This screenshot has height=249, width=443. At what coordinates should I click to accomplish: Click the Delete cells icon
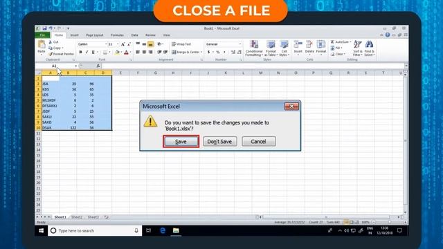(309, 44)
